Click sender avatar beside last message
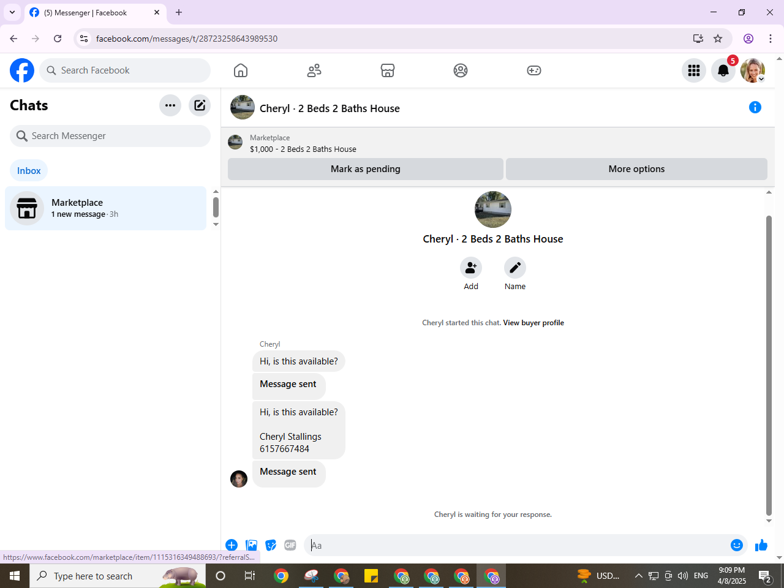This screenshot has height=588, width=784. [x=239, y=479]
